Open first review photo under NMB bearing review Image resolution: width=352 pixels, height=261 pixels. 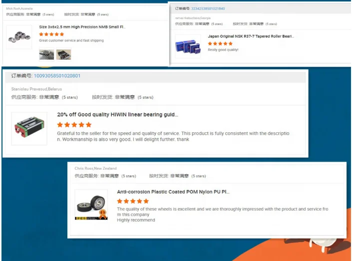[x=47, y=54]
